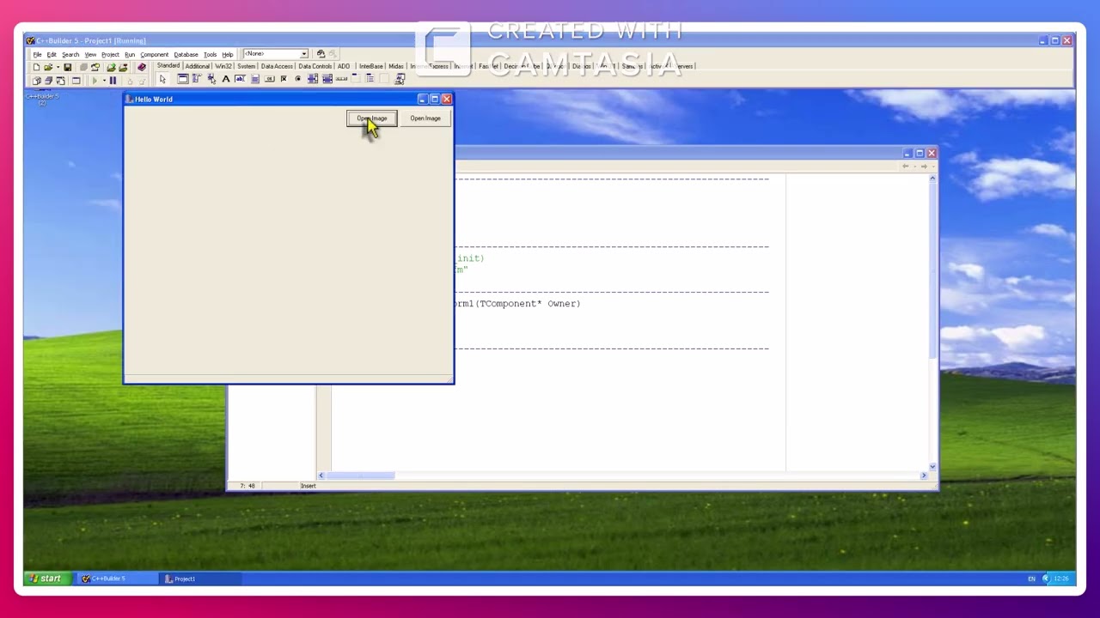The width and height of the screenshot is (1100, 618).
Task: Switch to the Win32 palette tab
Action: click(223, 66)
